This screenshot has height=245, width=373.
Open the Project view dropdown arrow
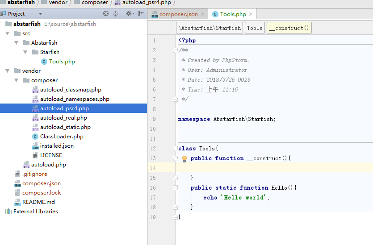point(41,14)
